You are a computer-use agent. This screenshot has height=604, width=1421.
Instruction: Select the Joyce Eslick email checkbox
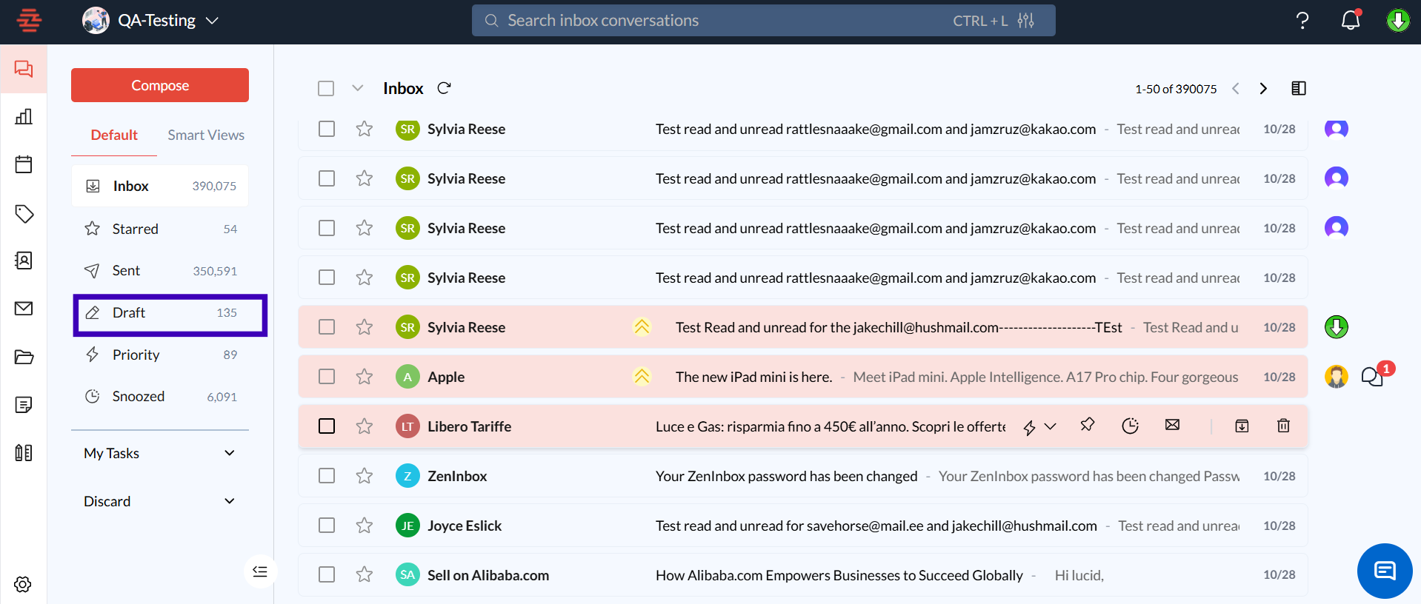point(327,526)
